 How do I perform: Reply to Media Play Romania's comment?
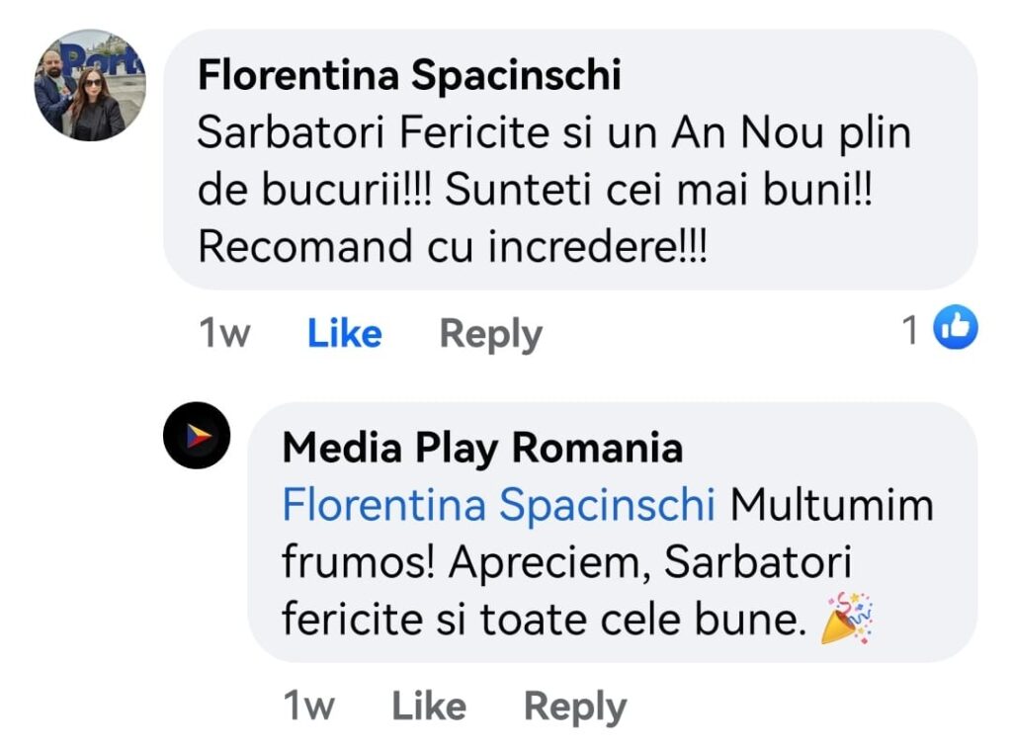click(574, 706)
